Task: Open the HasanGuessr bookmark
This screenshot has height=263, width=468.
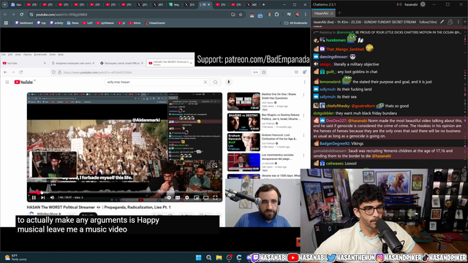Action: pos(155,23)
